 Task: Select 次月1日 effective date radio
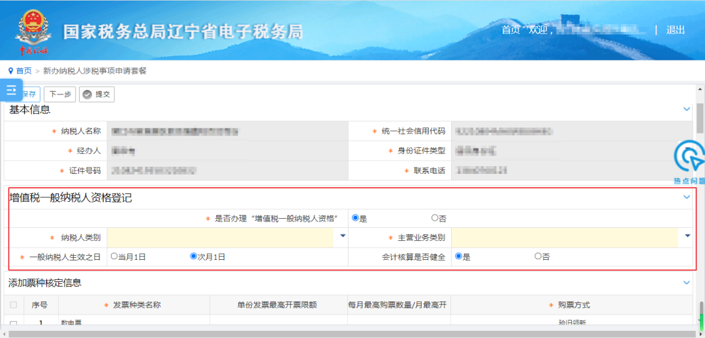[x=193, y=257]
